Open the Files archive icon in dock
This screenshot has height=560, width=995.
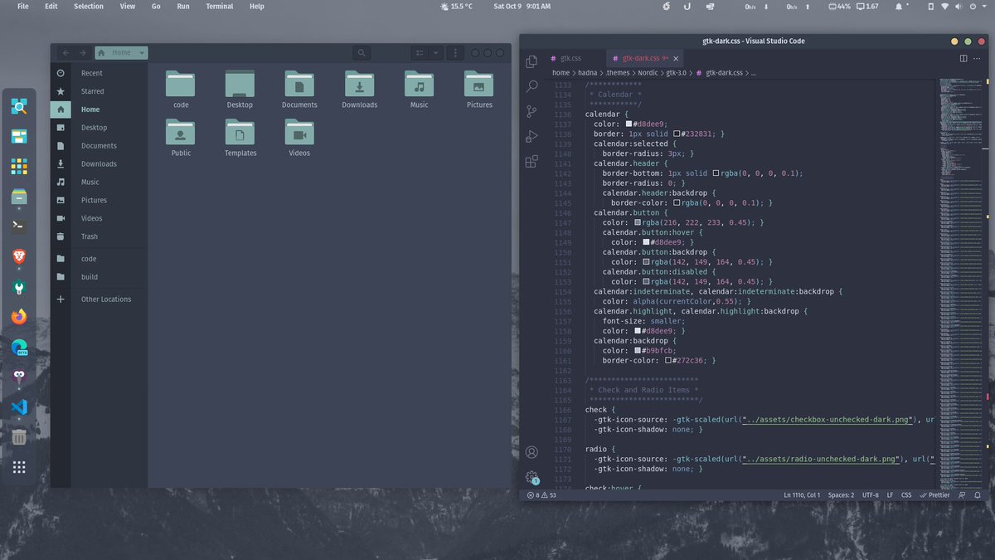[19, 197]
